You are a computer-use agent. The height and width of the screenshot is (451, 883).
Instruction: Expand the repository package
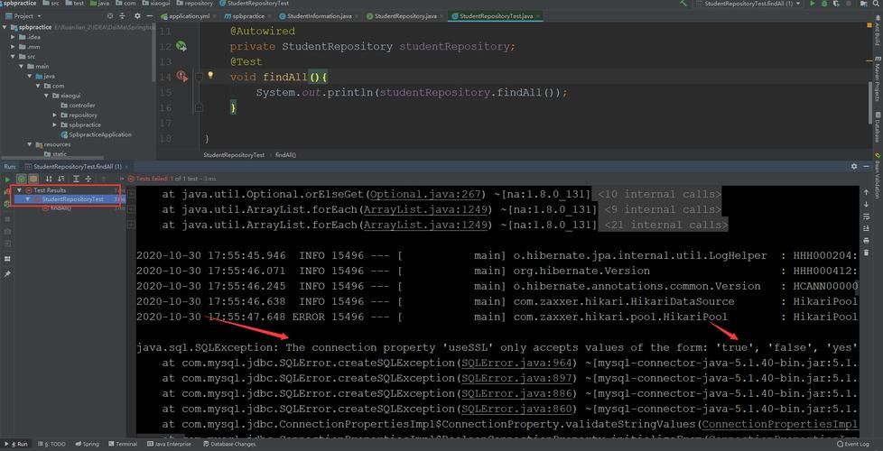coord(55,115)
